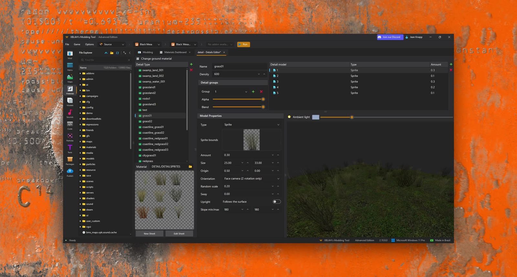517x277 pixels.
Task: Collapse the File Explorer panel chevron
Action: pyautogui.click(x=130, y=53)
